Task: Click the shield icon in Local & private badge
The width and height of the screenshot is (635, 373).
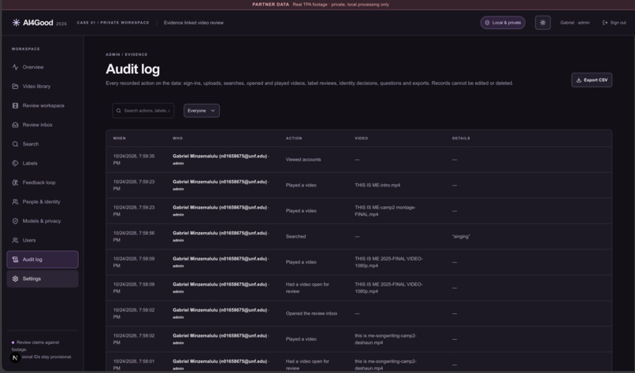Action: click(x=487, y=23)
